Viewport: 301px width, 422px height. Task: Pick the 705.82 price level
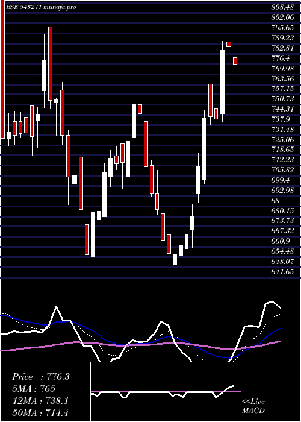click(282, 170)
